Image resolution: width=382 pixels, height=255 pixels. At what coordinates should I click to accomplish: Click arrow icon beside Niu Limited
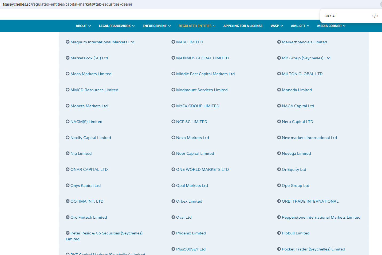68,153
